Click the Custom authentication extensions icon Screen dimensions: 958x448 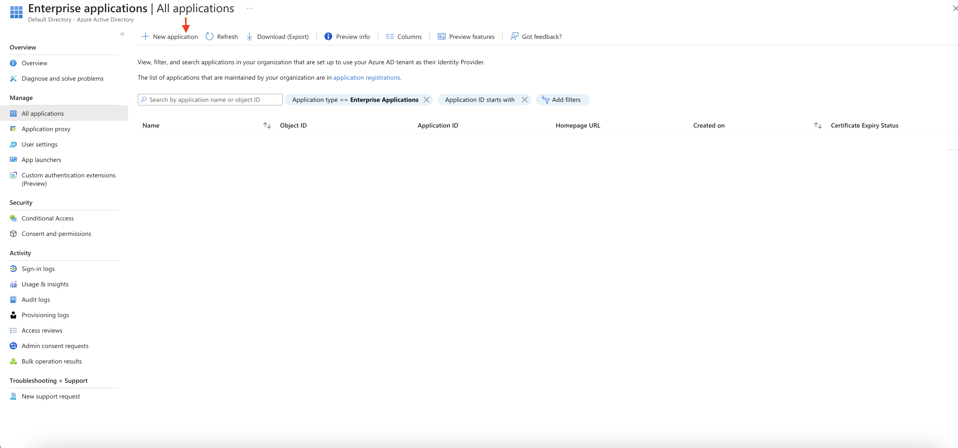click(14, 175)
